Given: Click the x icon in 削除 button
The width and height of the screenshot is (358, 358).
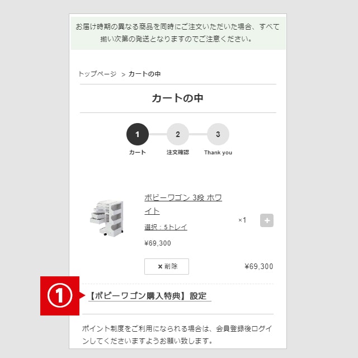Looking at the screenshot, I should (x=160, y=266).
